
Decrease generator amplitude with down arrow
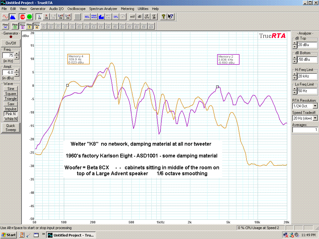(17, 74)
